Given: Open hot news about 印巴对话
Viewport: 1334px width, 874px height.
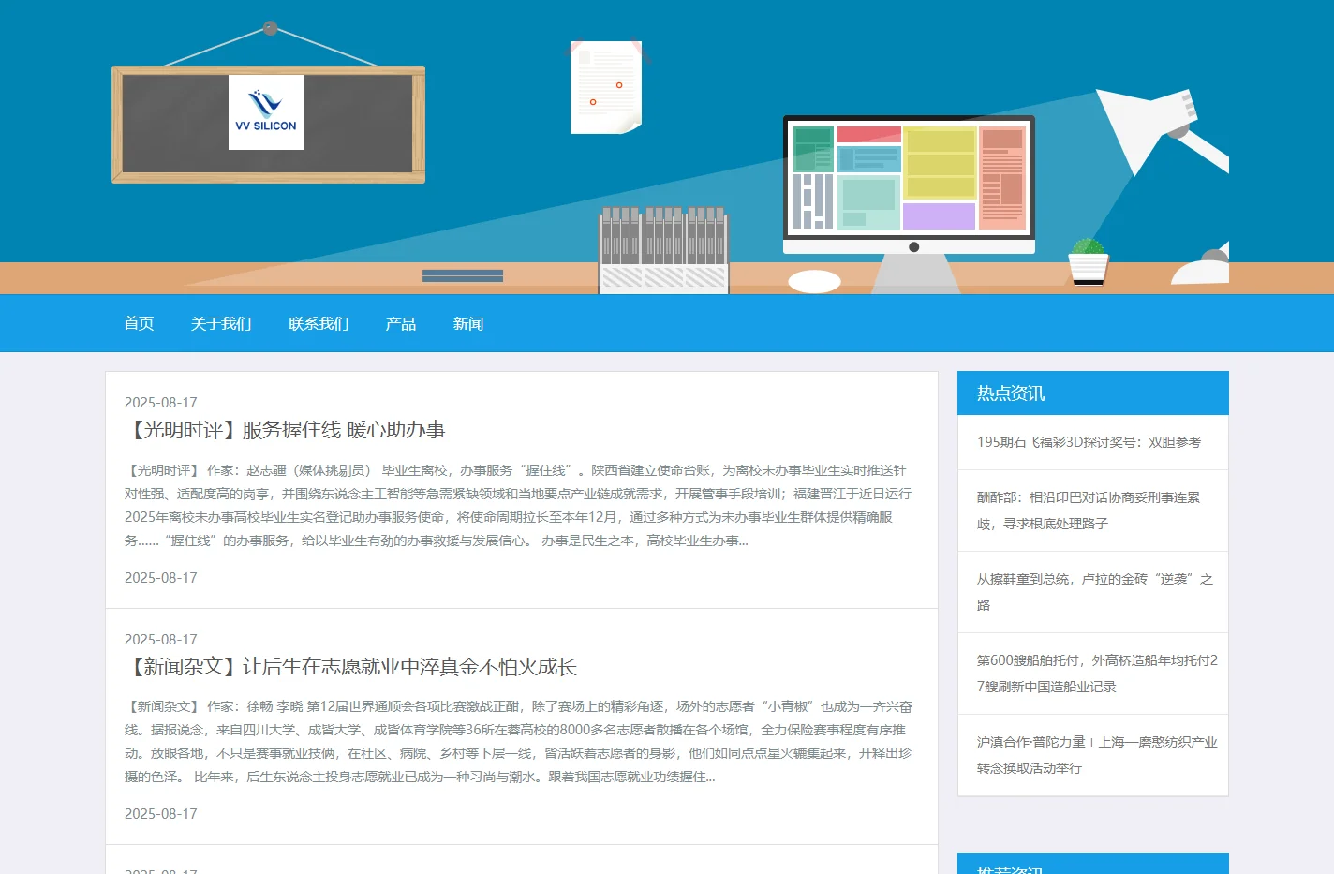Looking at the screenshot, I should (1089, 511).
